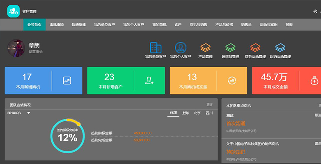Screen dimensions: 321x164
Task: Switch to 北京 team tab
Action: (197, 113)
